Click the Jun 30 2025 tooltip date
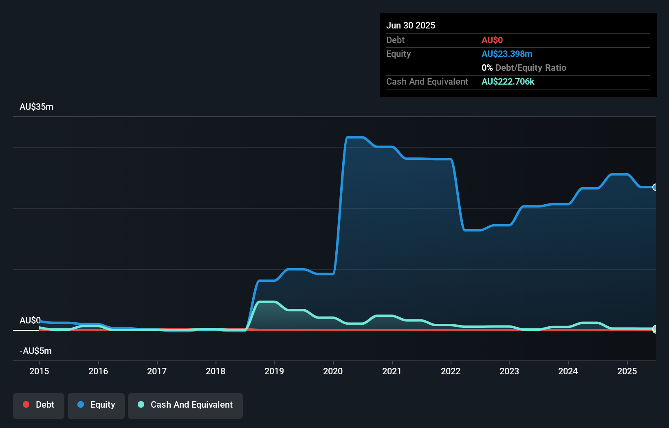The height and width of the screenshot is (428, 669). coord(411,25)
